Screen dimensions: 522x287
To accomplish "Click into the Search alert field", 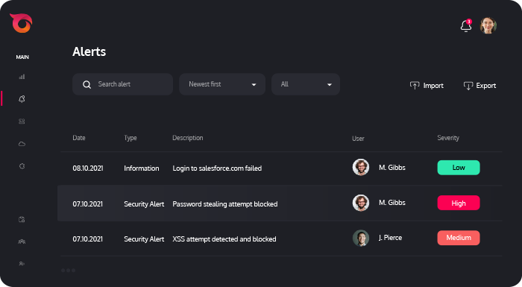I will coord(122,84).
